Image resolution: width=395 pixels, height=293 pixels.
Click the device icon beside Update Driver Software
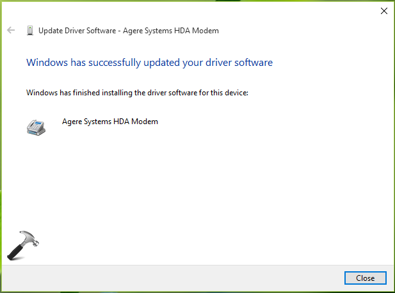click(30, 31)
